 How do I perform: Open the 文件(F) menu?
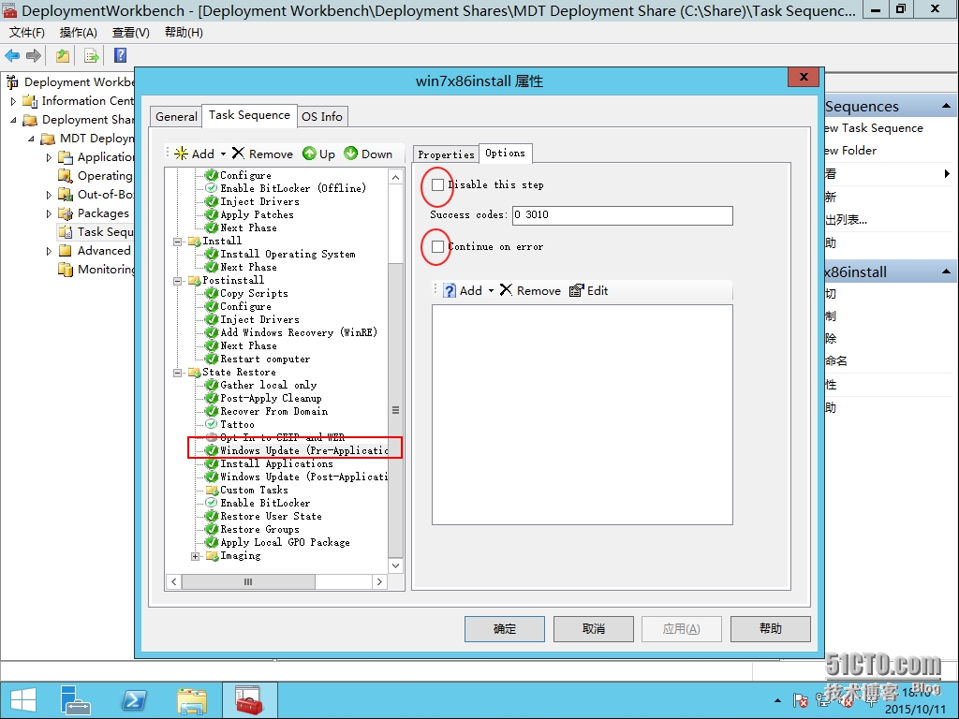click(x=26, y=33)
